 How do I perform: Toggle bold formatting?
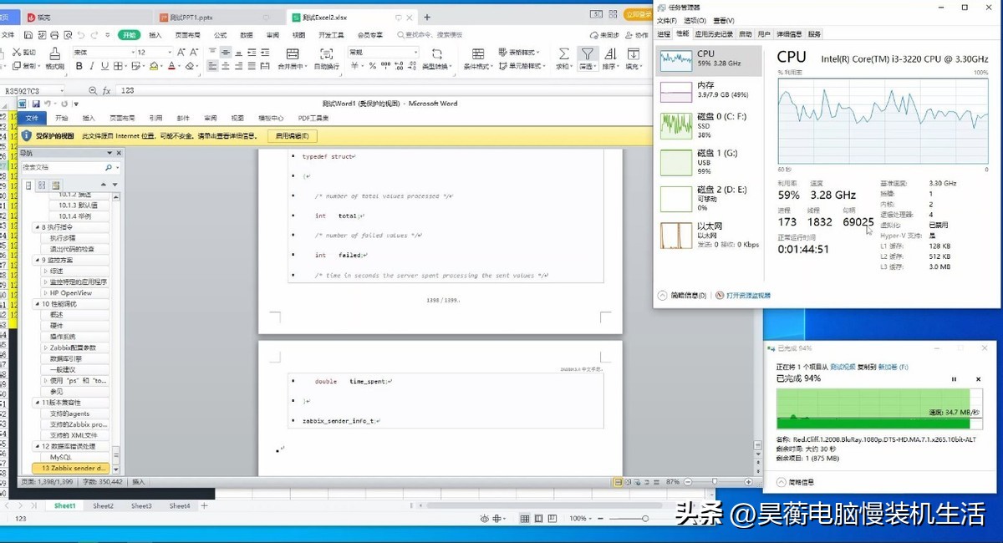click(x=79, y=68)
